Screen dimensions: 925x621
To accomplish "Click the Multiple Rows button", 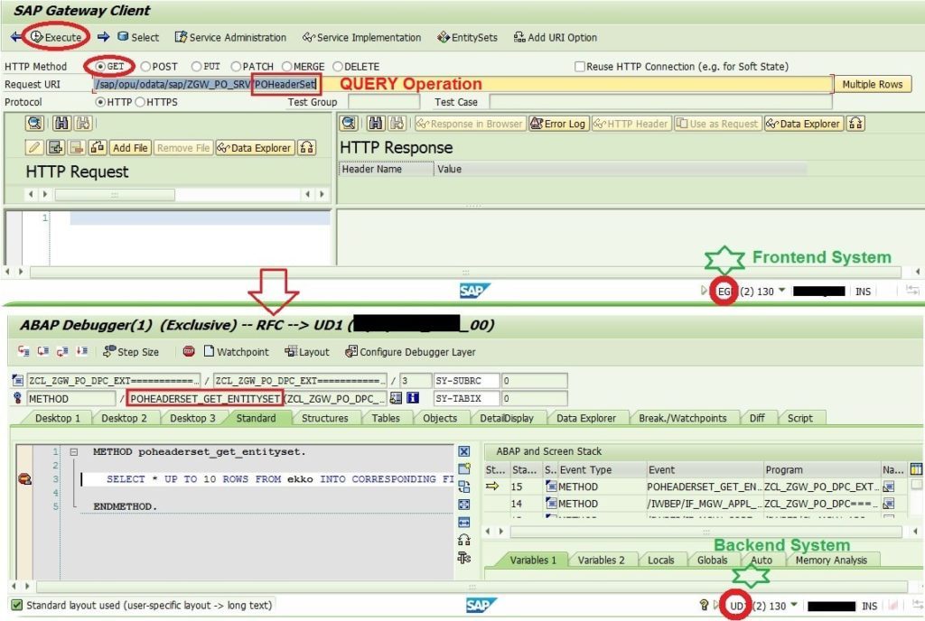I will tap(873, 84).
